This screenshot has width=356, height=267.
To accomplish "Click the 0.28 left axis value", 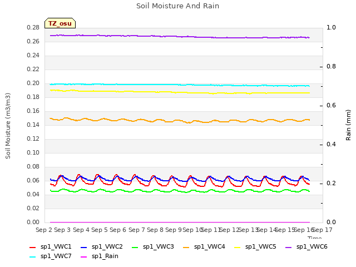I will pyautogui.click(x=33, y=28).
